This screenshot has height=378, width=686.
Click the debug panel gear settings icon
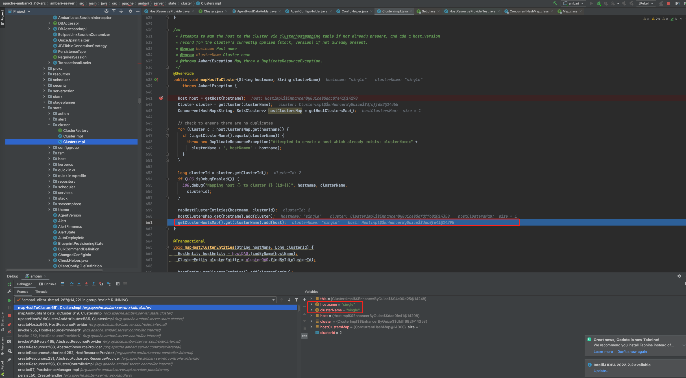click(x=9, y=351)
